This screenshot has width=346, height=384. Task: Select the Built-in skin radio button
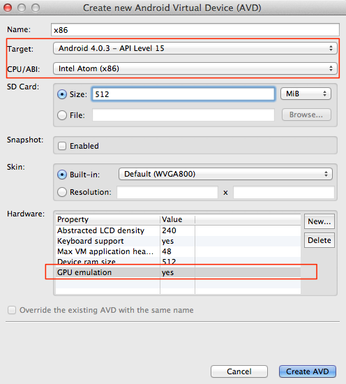62,175
